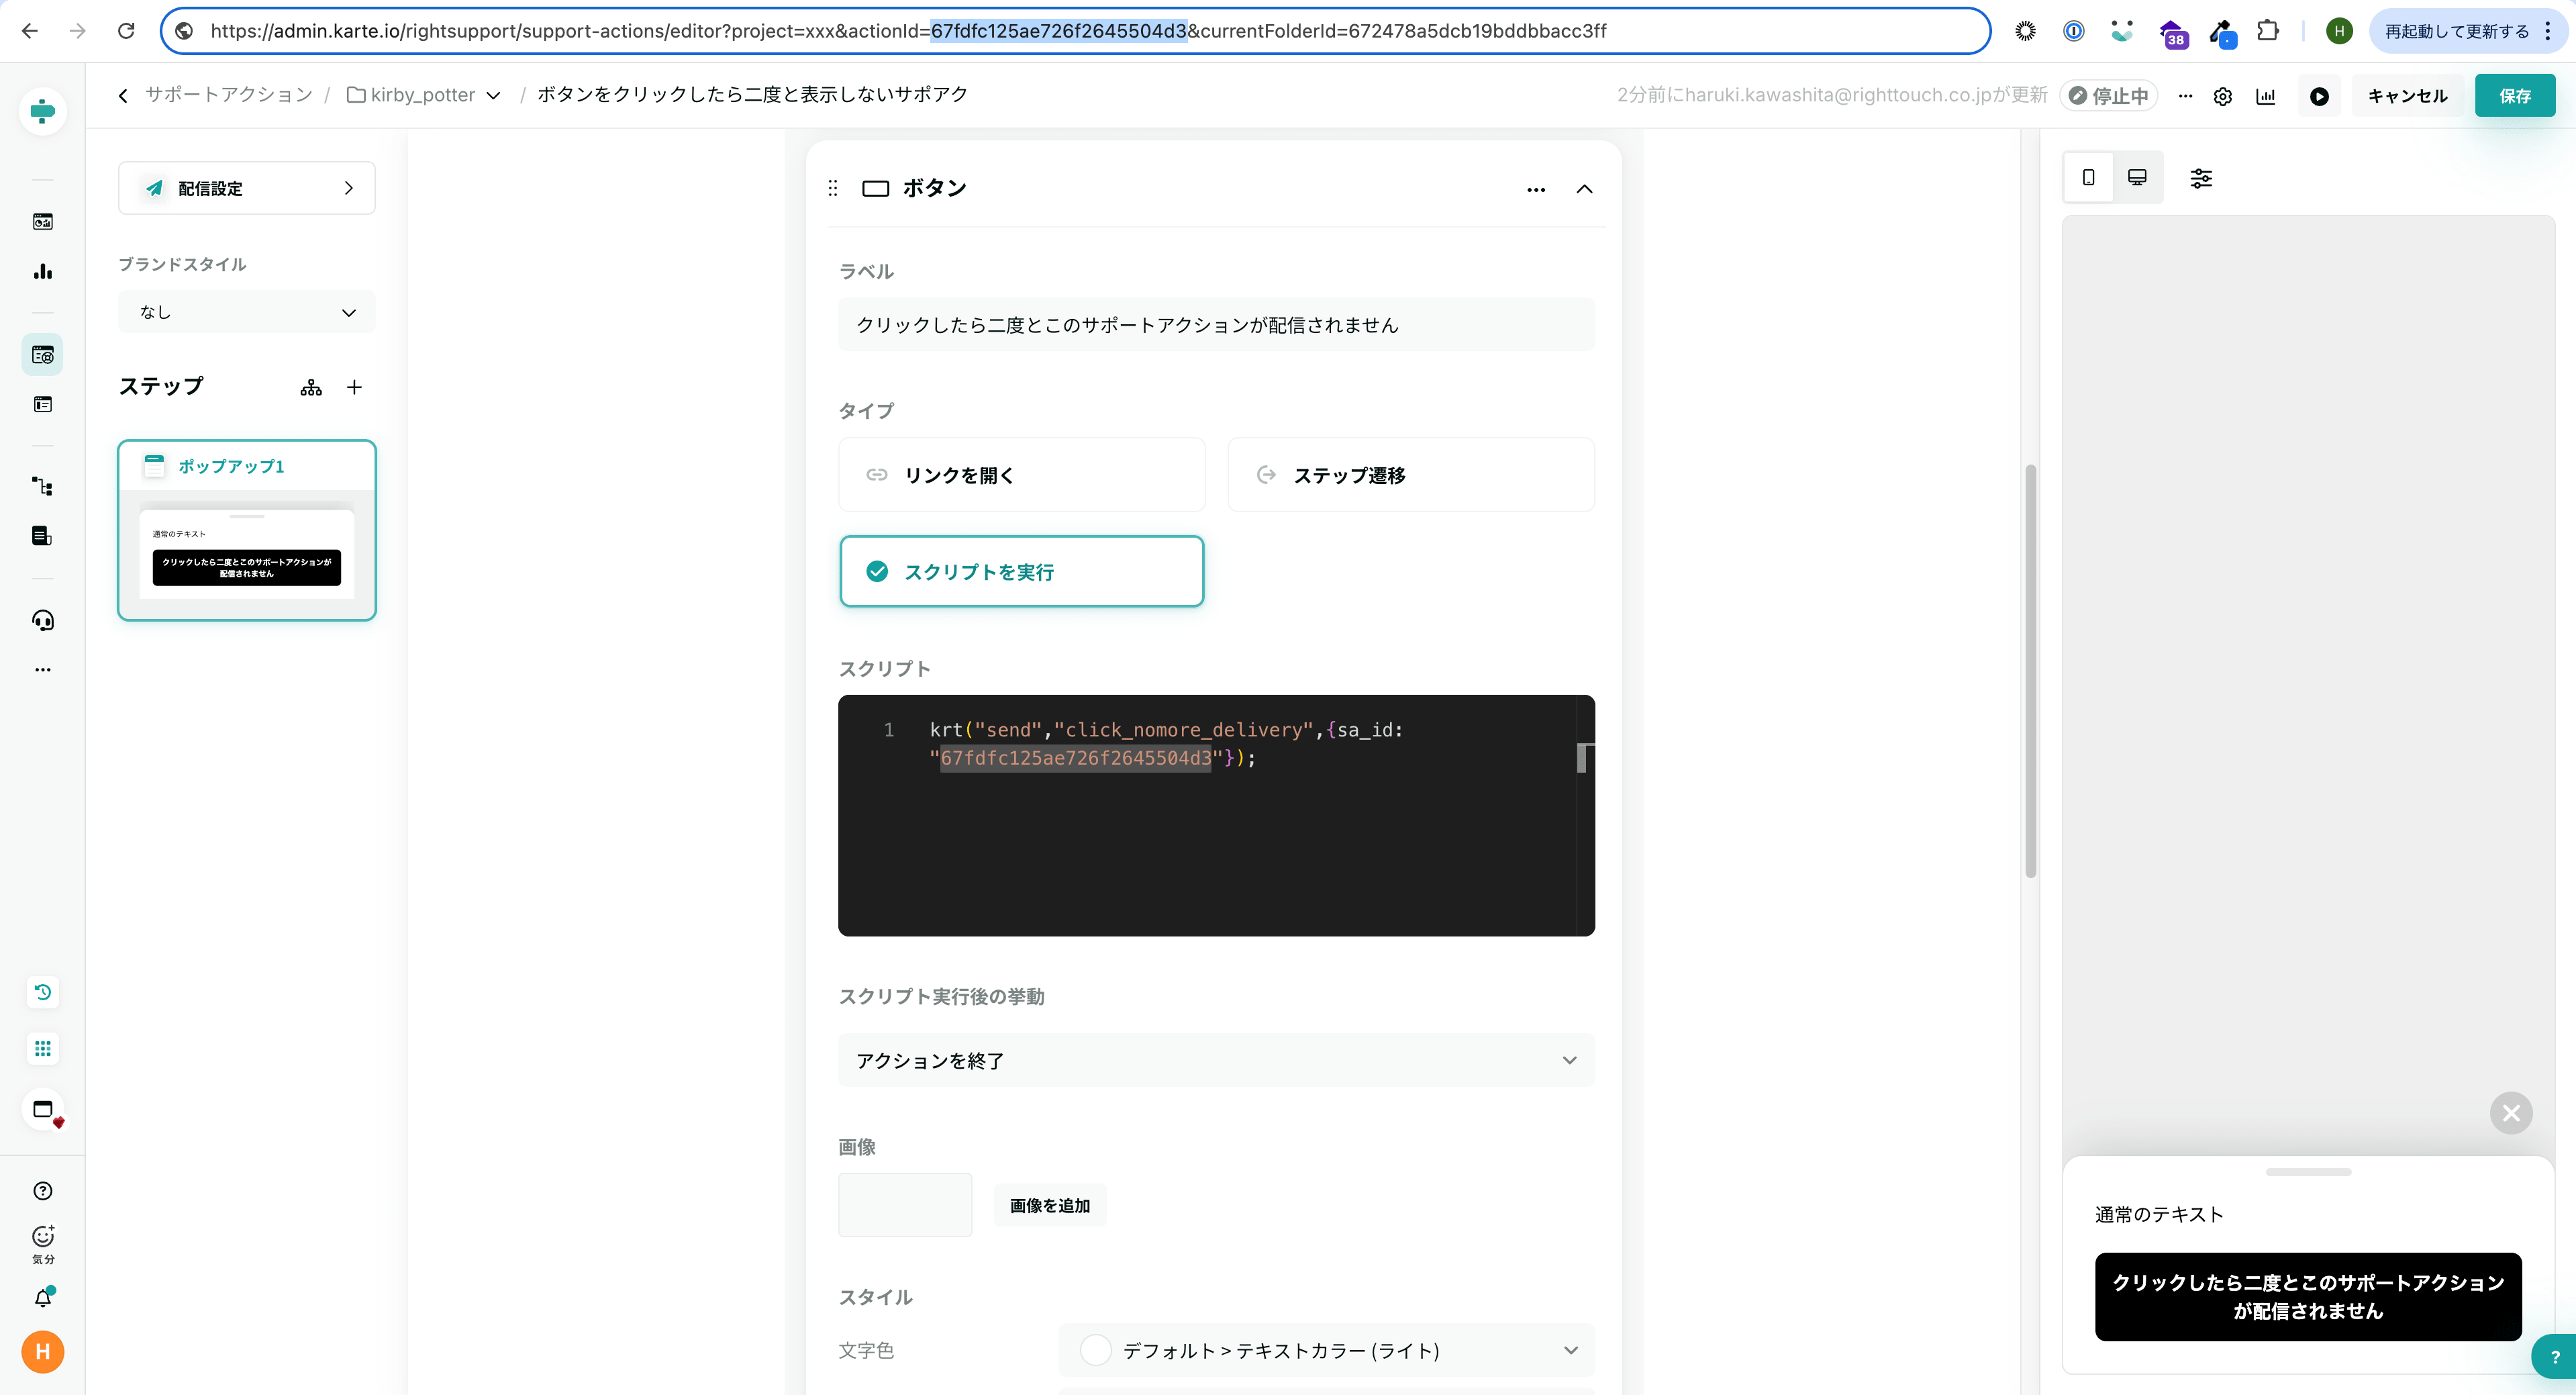The height and width of the screenshot is (1395, 2576).
Task: Select the ステップ遷移 button type
Action: coord(1410,475)
